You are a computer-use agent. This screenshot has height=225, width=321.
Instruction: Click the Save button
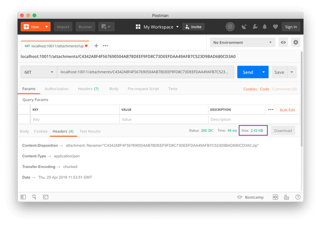point(279,72)
